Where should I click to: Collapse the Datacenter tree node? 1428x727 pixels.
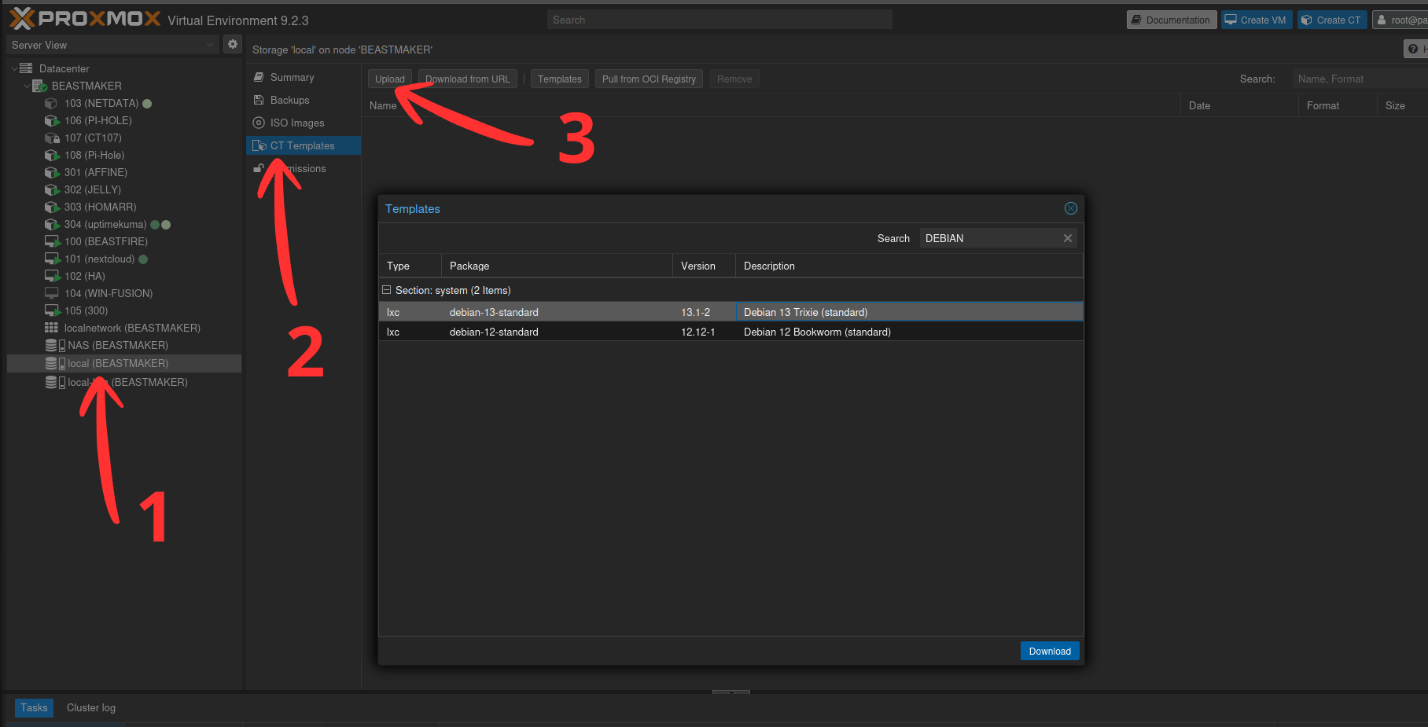[14, 68]
